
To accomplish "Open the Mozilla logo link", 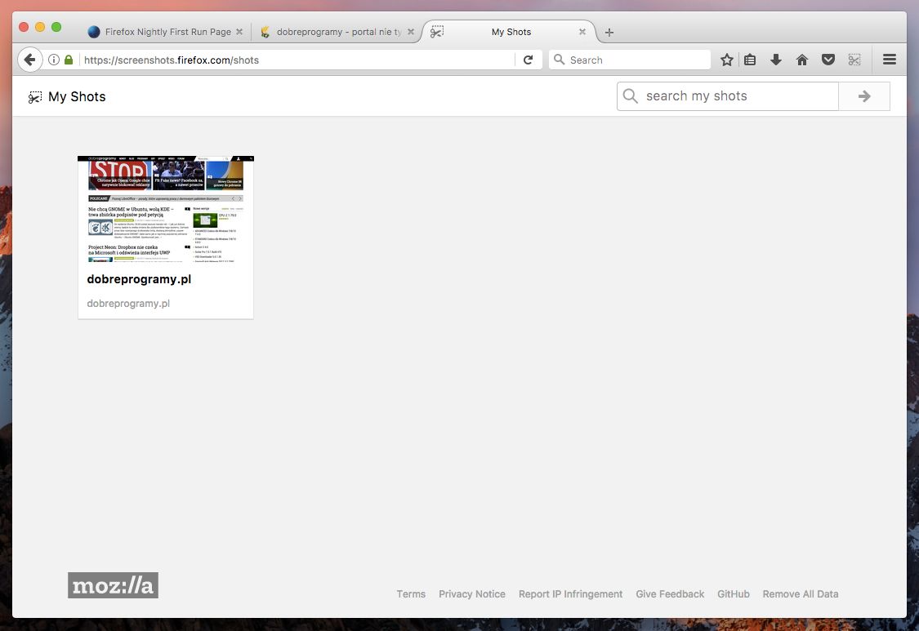I will pyautogui.click(x=113, y=585).
